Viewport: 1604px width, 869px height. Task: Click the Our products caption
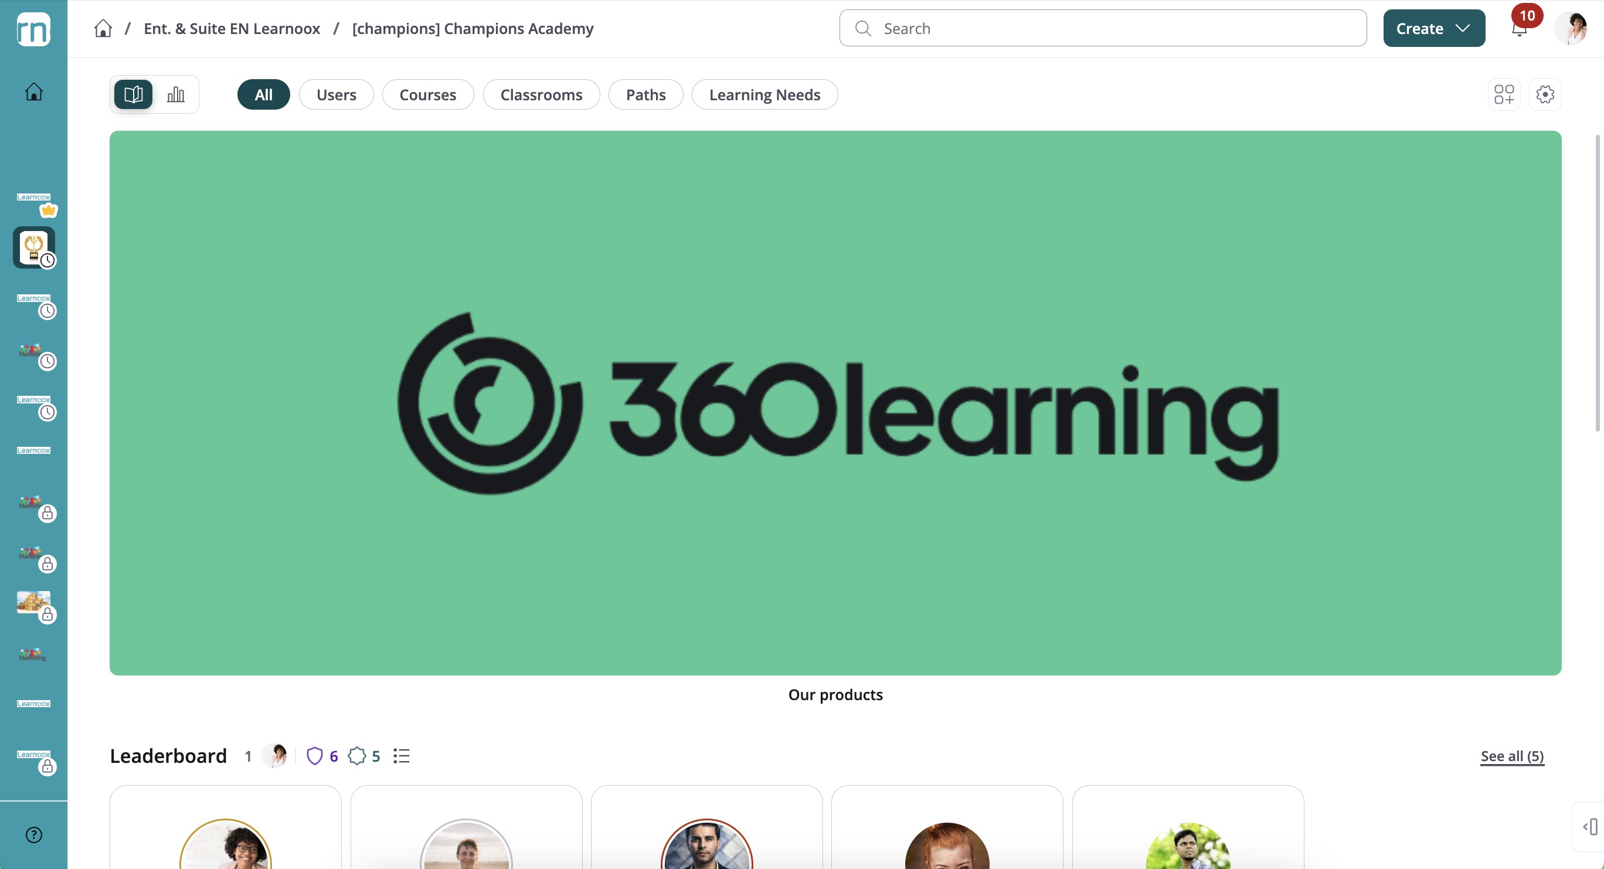point(835,694)
